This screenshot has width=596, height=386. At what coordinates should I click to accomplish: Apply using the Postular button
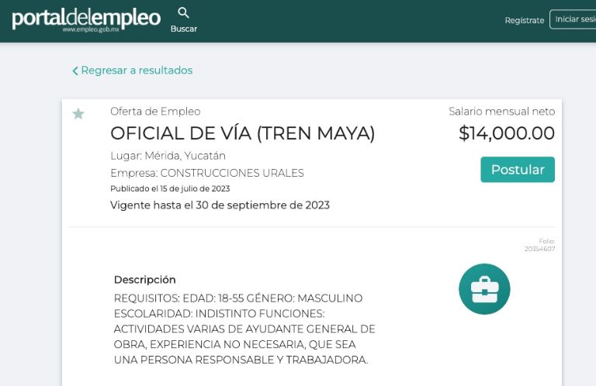[518, 170]
